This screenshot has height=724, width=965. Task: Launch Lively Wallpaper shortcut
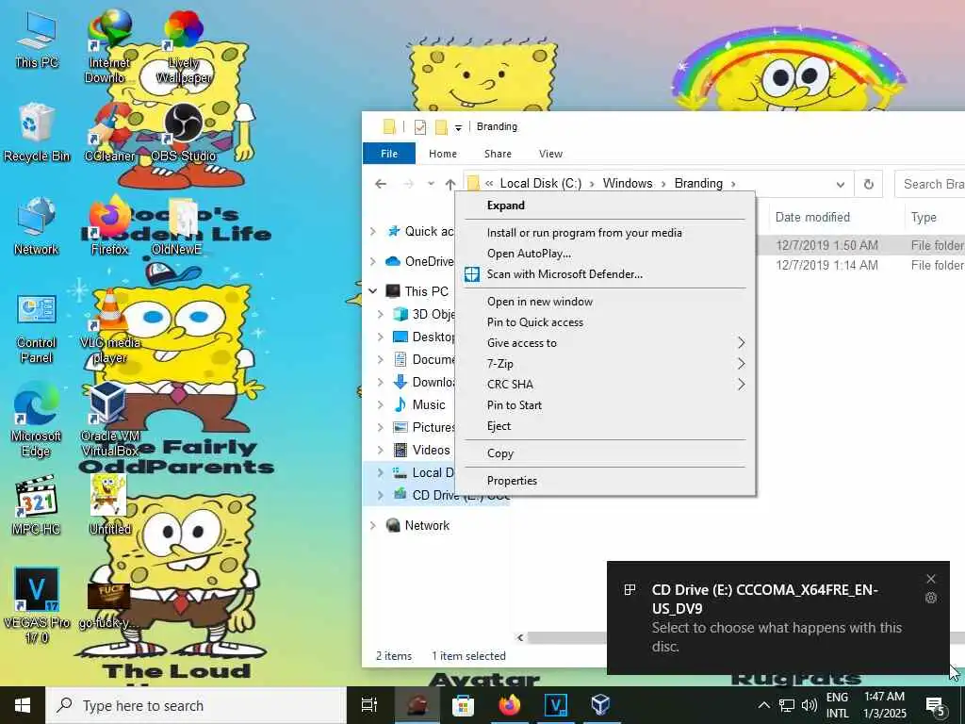tap(184, 46)
